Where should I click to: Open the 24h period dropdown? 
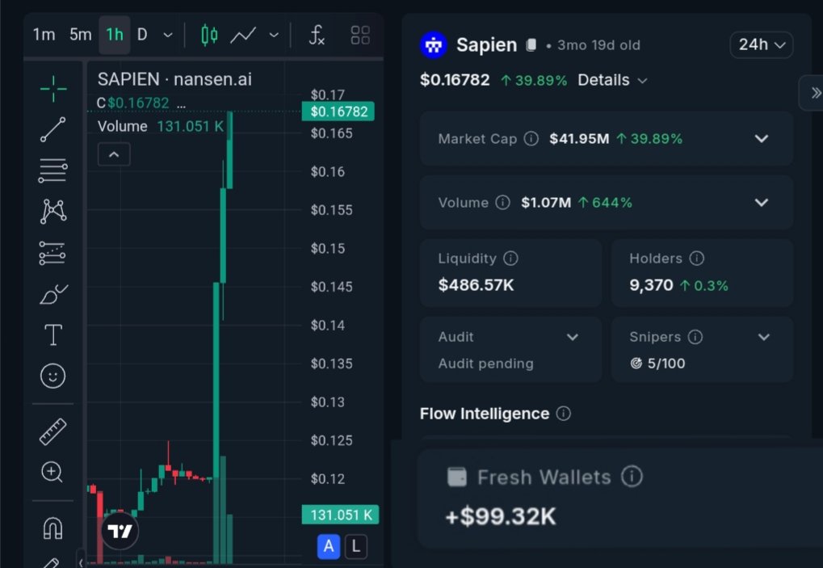click(761, 44)
